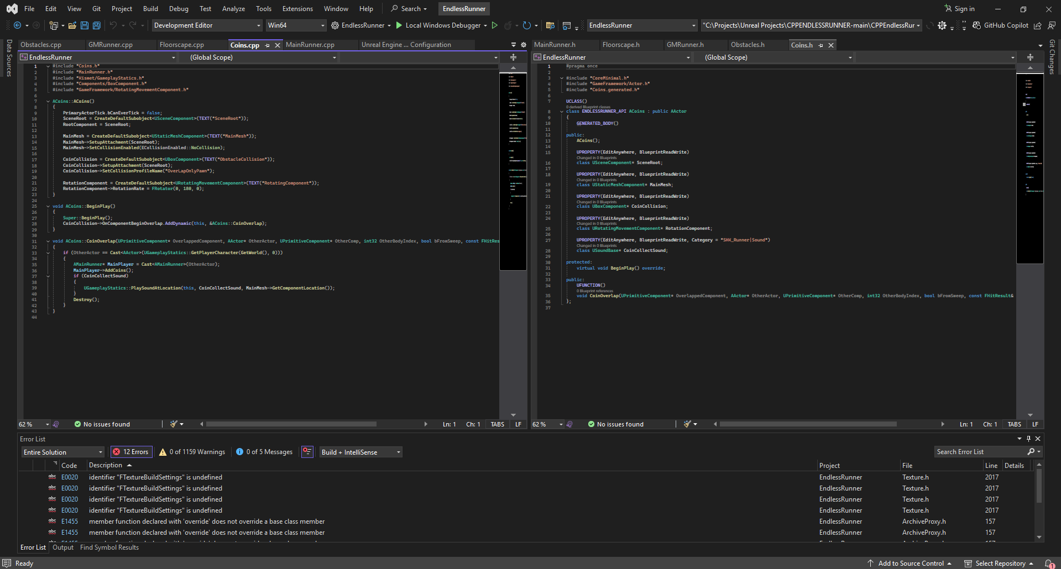The image size is (1061, 569).
Task: Click the Navigate Backward arrow icon
Action: click(x=18, y=25)
